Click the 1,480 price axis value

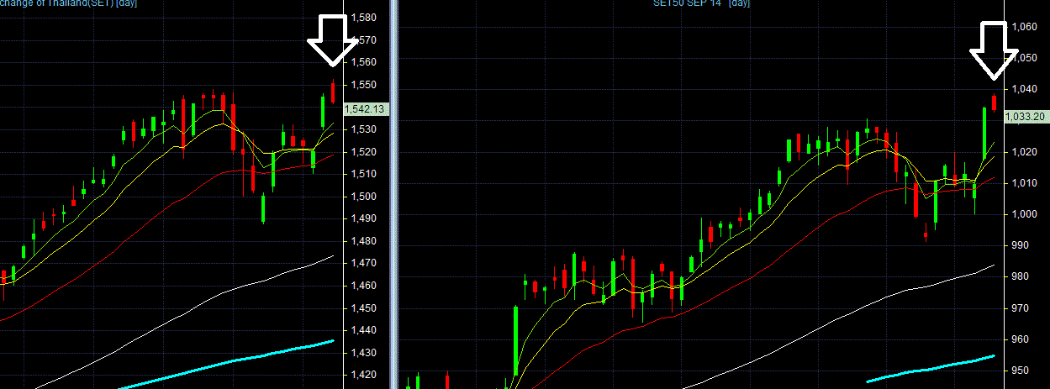point(363,241)
